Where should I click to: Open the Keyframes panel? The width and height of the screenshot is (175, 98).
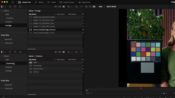[x=84, y=2]
